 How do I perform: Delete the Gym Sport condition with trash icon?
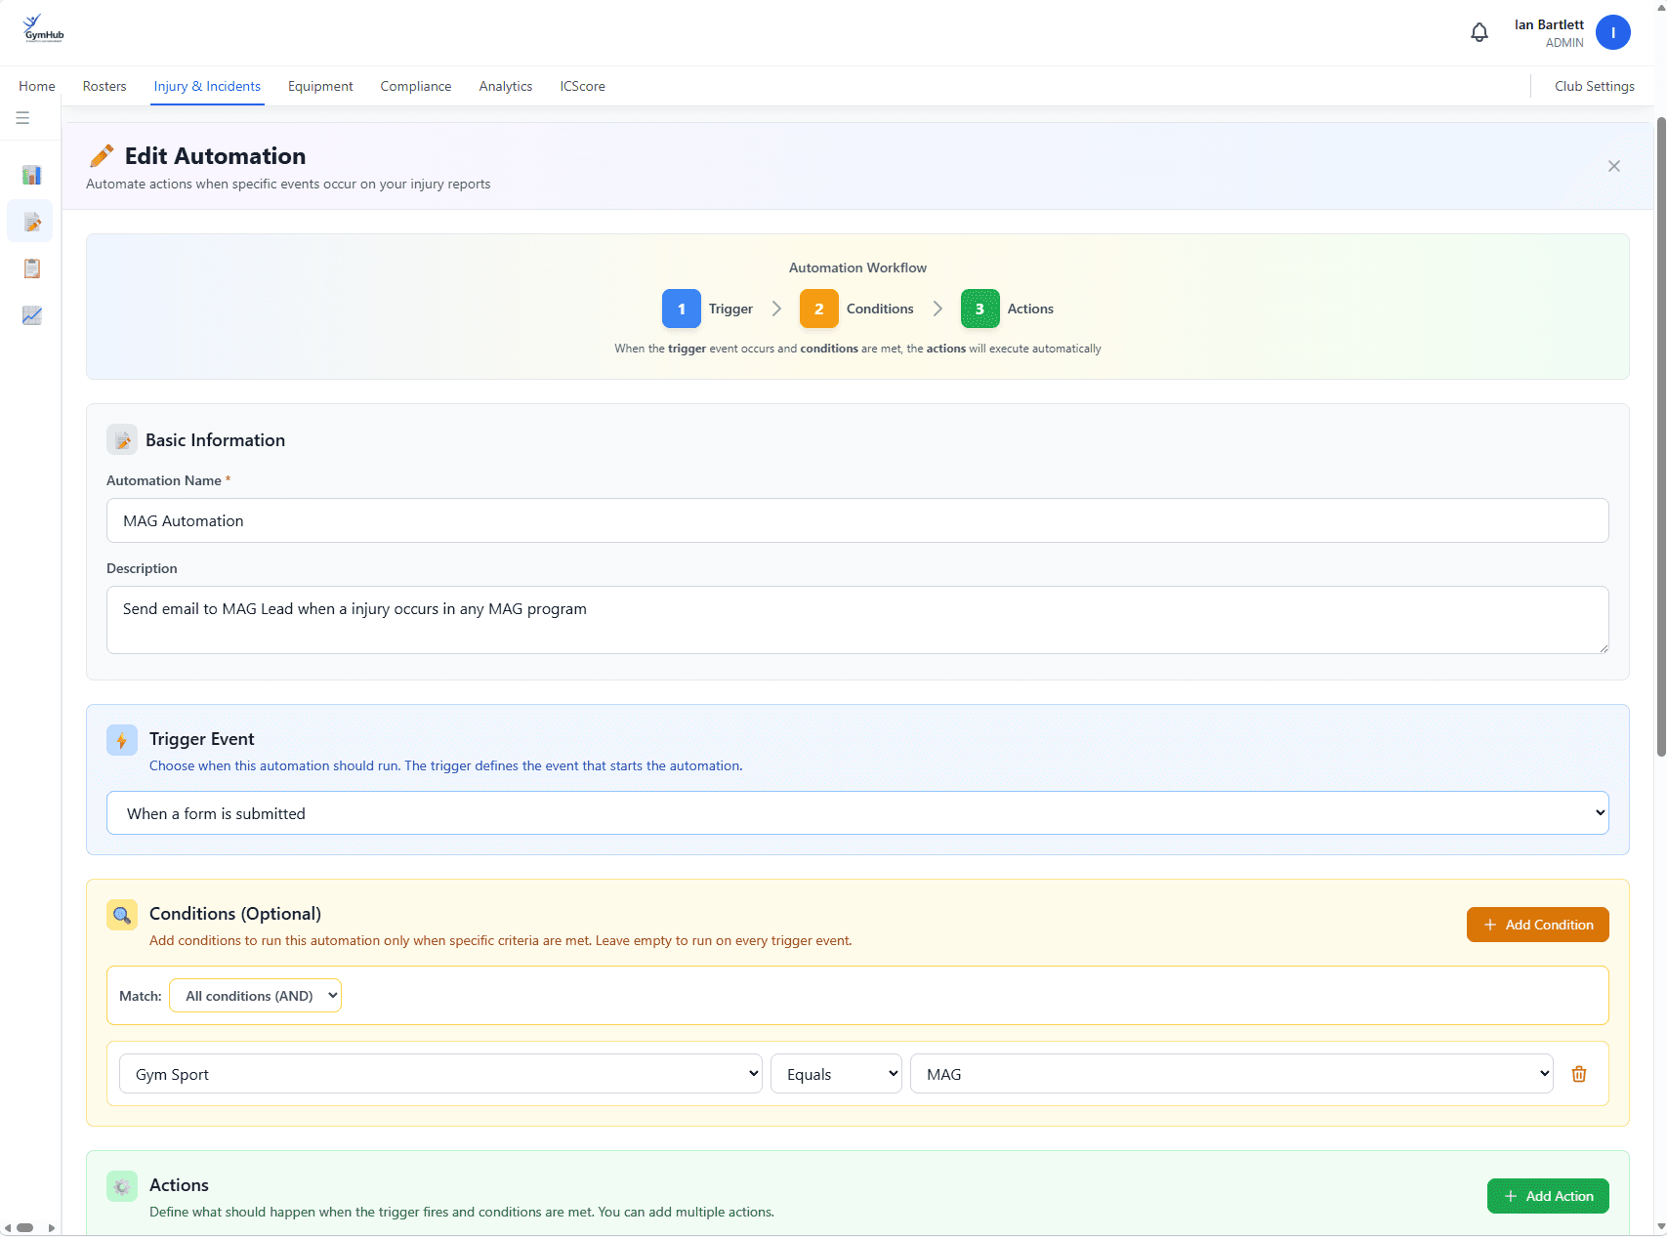pos(1579,1074)
